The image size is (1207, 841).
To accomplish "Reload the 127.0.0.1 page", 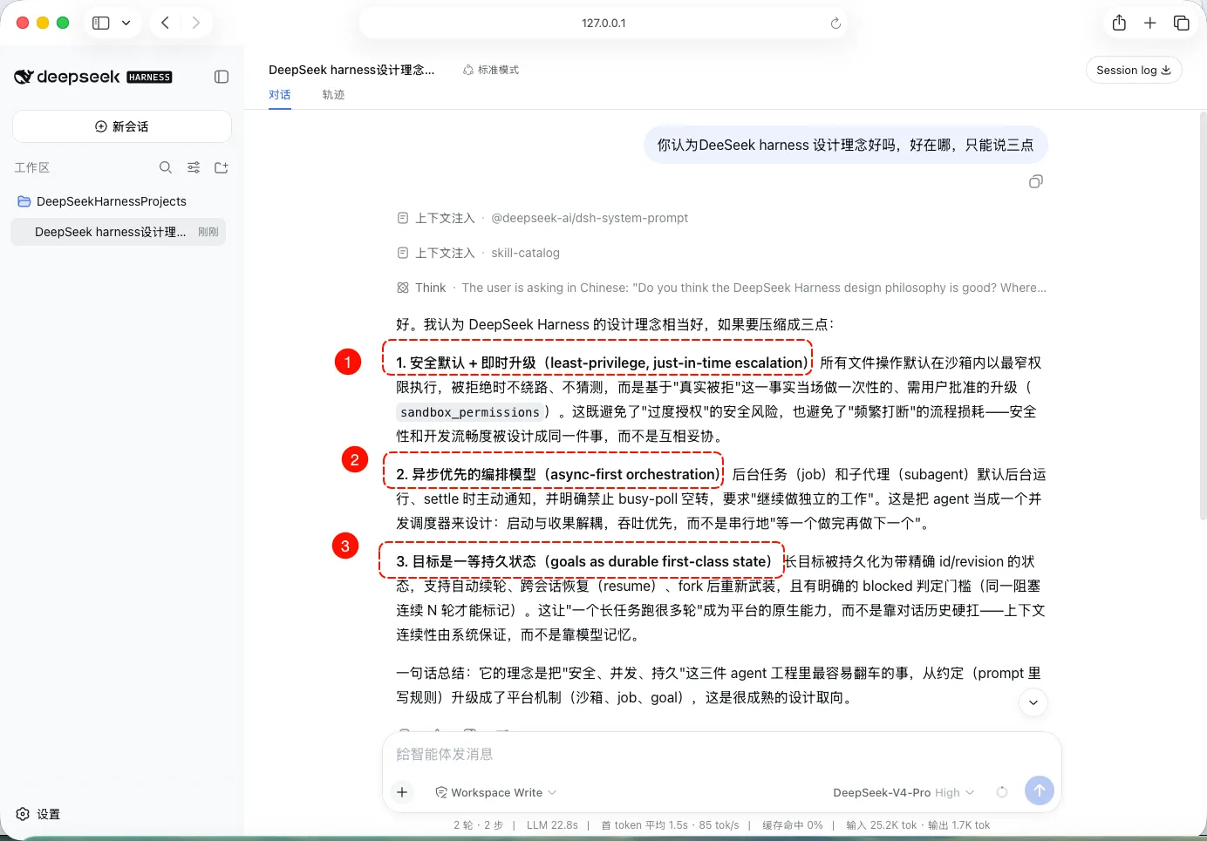I will coord(835,24).
